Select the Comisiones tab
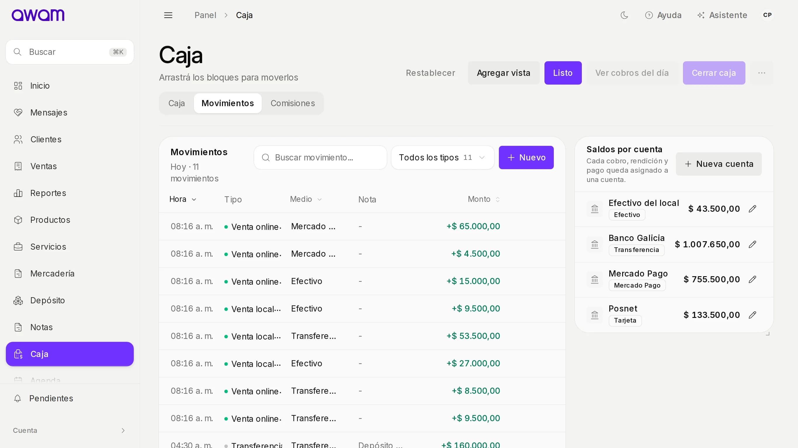Viewport: 798px width, 448px height. pos(293,103)
